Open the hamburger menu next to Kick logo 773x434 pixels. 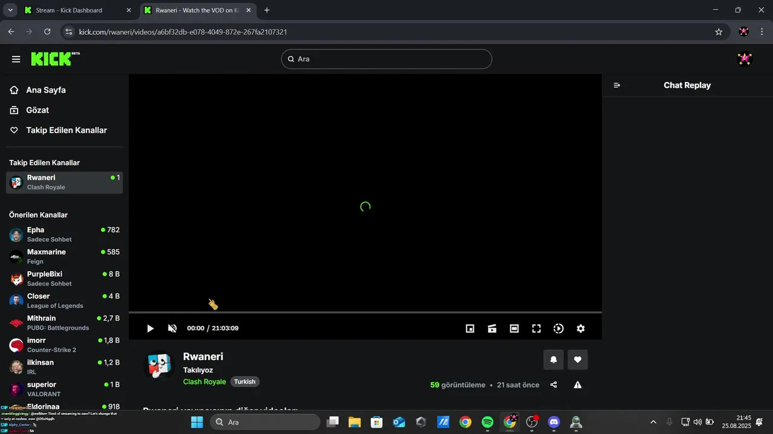tap(16, 59)
